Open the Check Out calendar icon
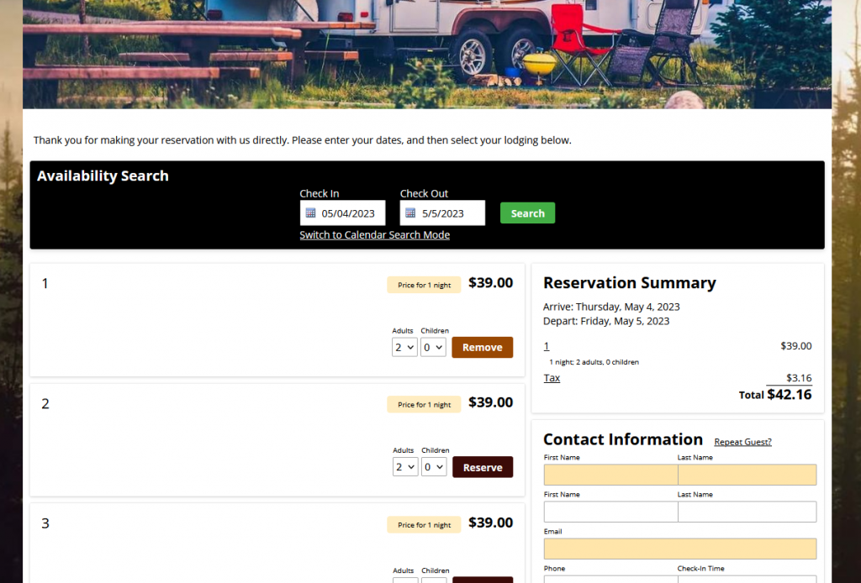Image resolution: width=861 pixels, height=583 pixels. [410, 213]
